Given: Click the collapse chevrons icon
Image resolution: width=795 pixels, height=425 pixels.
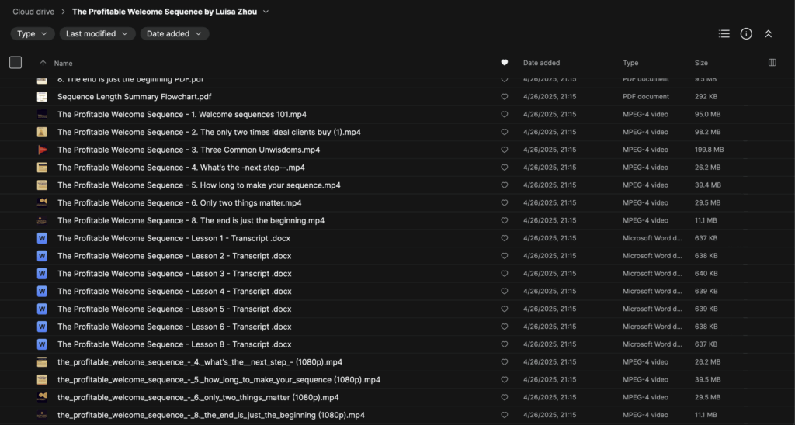Looking at the screenshot, I should pos(768,34).
